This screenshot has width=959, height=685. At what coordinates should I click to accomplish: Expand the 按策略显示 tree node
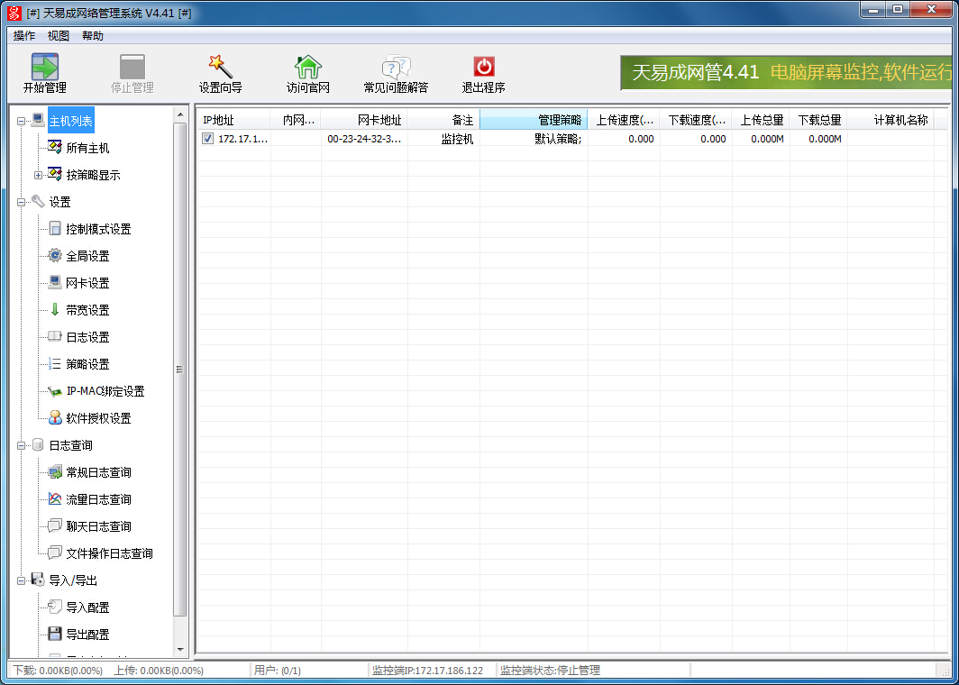click(x=38, y=175)
